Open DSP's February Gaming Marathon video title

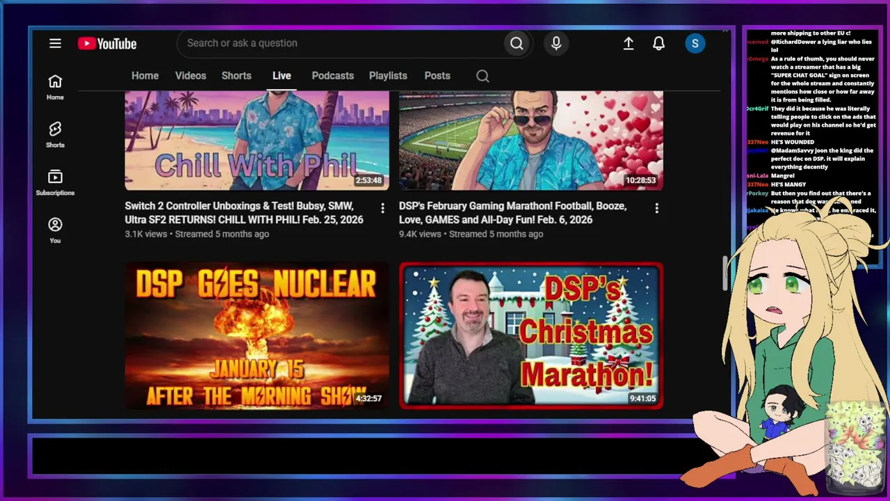pos(512,213)
